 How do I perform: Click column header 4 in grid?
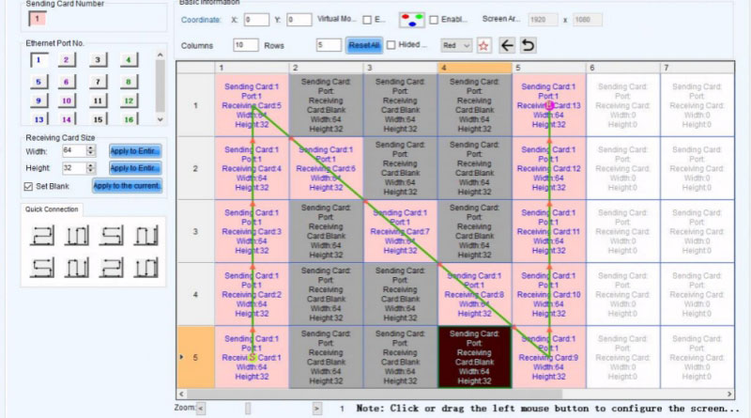click(475, 68)
